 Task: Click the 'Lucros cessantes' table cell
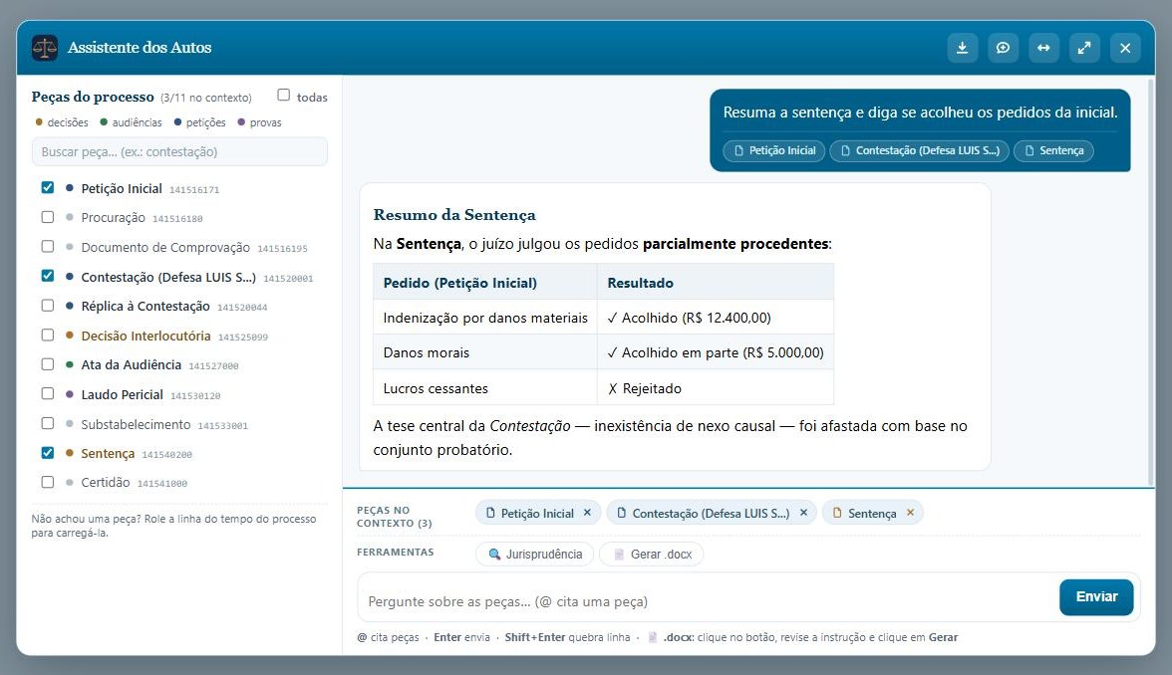tap(485, 388)
